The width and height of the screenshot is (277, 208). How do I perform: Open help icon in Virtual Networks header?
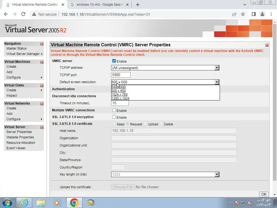click(x=42, y=103)
